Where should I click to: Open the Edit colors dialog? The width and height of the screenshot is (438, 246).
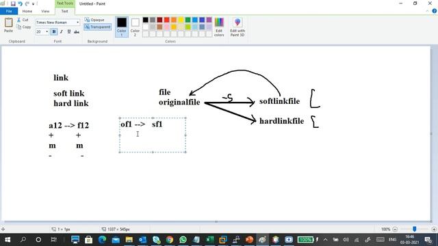click(219, 27)
